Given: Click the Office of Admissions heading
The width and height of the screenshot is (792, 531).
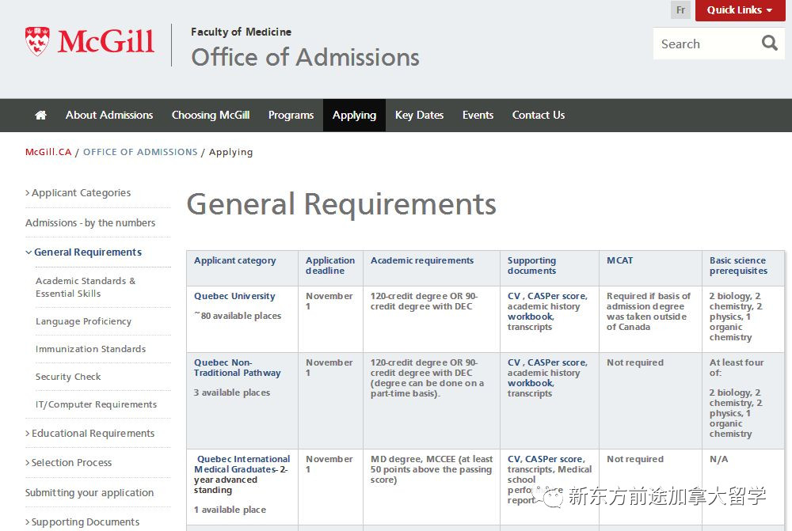Looking at the screenshot, I should pos(305,57).
